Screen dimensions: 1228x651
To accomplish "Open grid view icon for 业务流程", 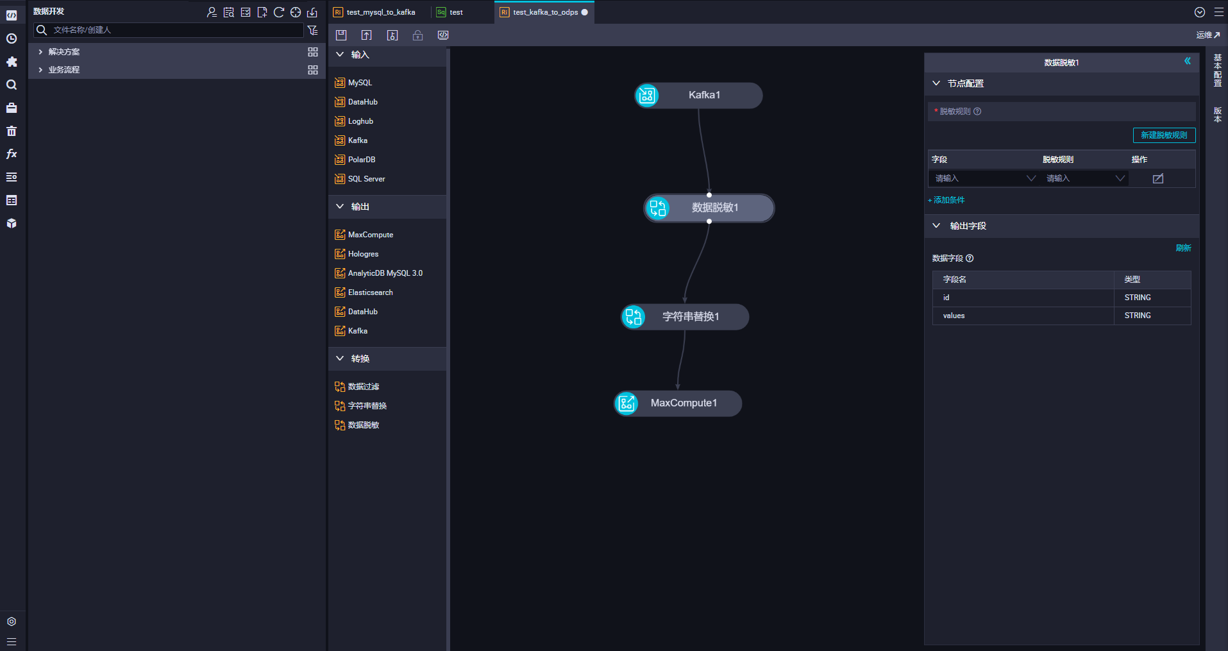I will (x=313, y=70).
